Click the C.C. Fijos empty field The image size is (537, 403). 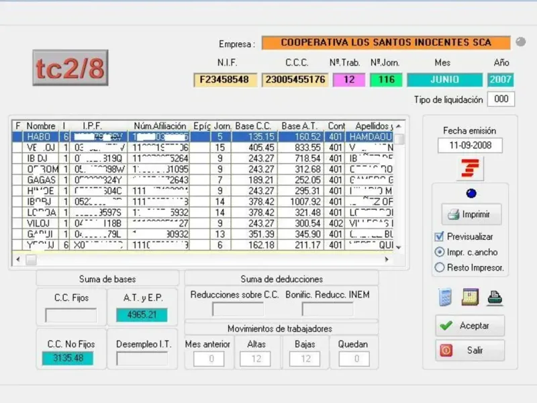click(71, 315)
